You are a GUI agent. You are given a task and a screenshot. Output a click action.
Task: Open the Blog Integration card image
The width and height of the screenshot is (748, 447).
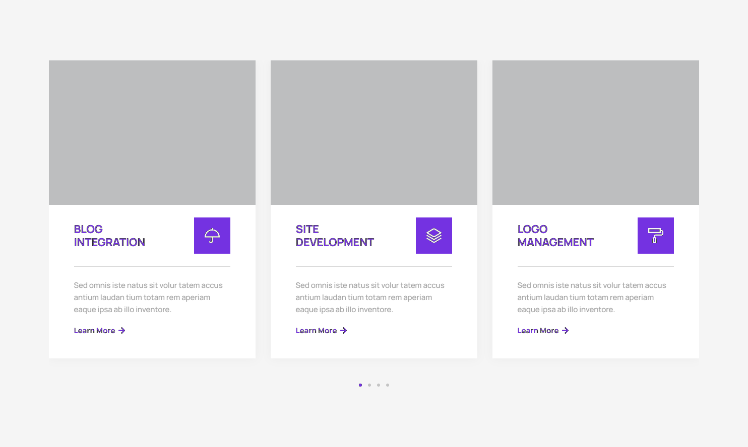click(x=152, y=132)
